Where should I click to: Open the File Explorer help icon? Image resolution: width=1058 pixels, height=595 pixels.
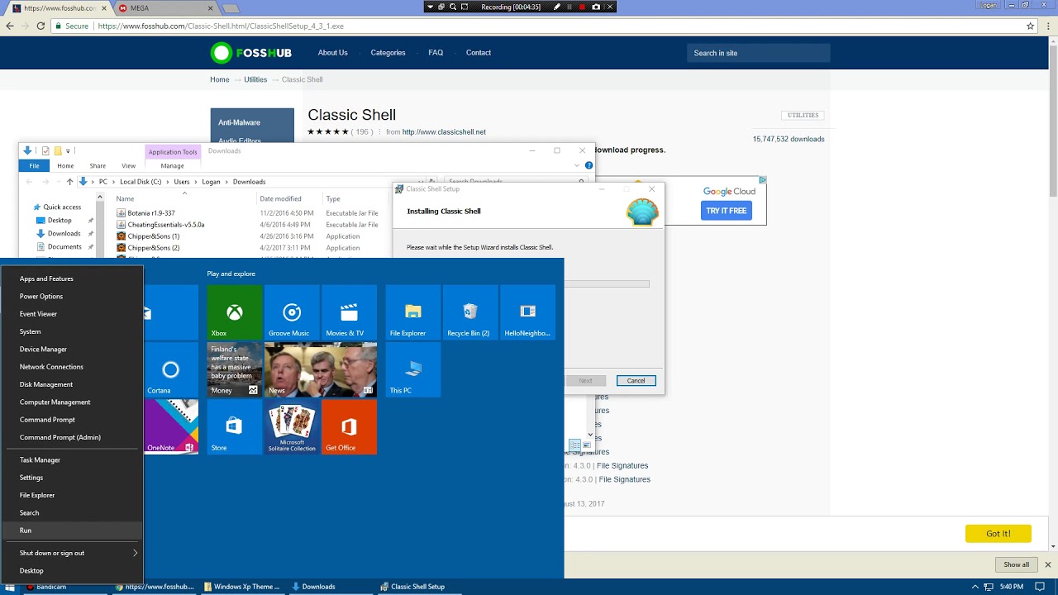(589, 165)
